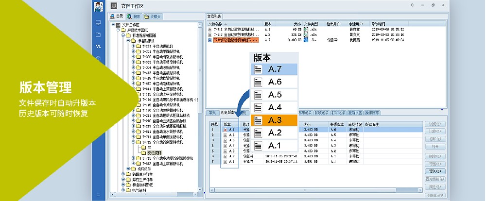
Task: Click the 置为当前 button
Action: [435, 179]
